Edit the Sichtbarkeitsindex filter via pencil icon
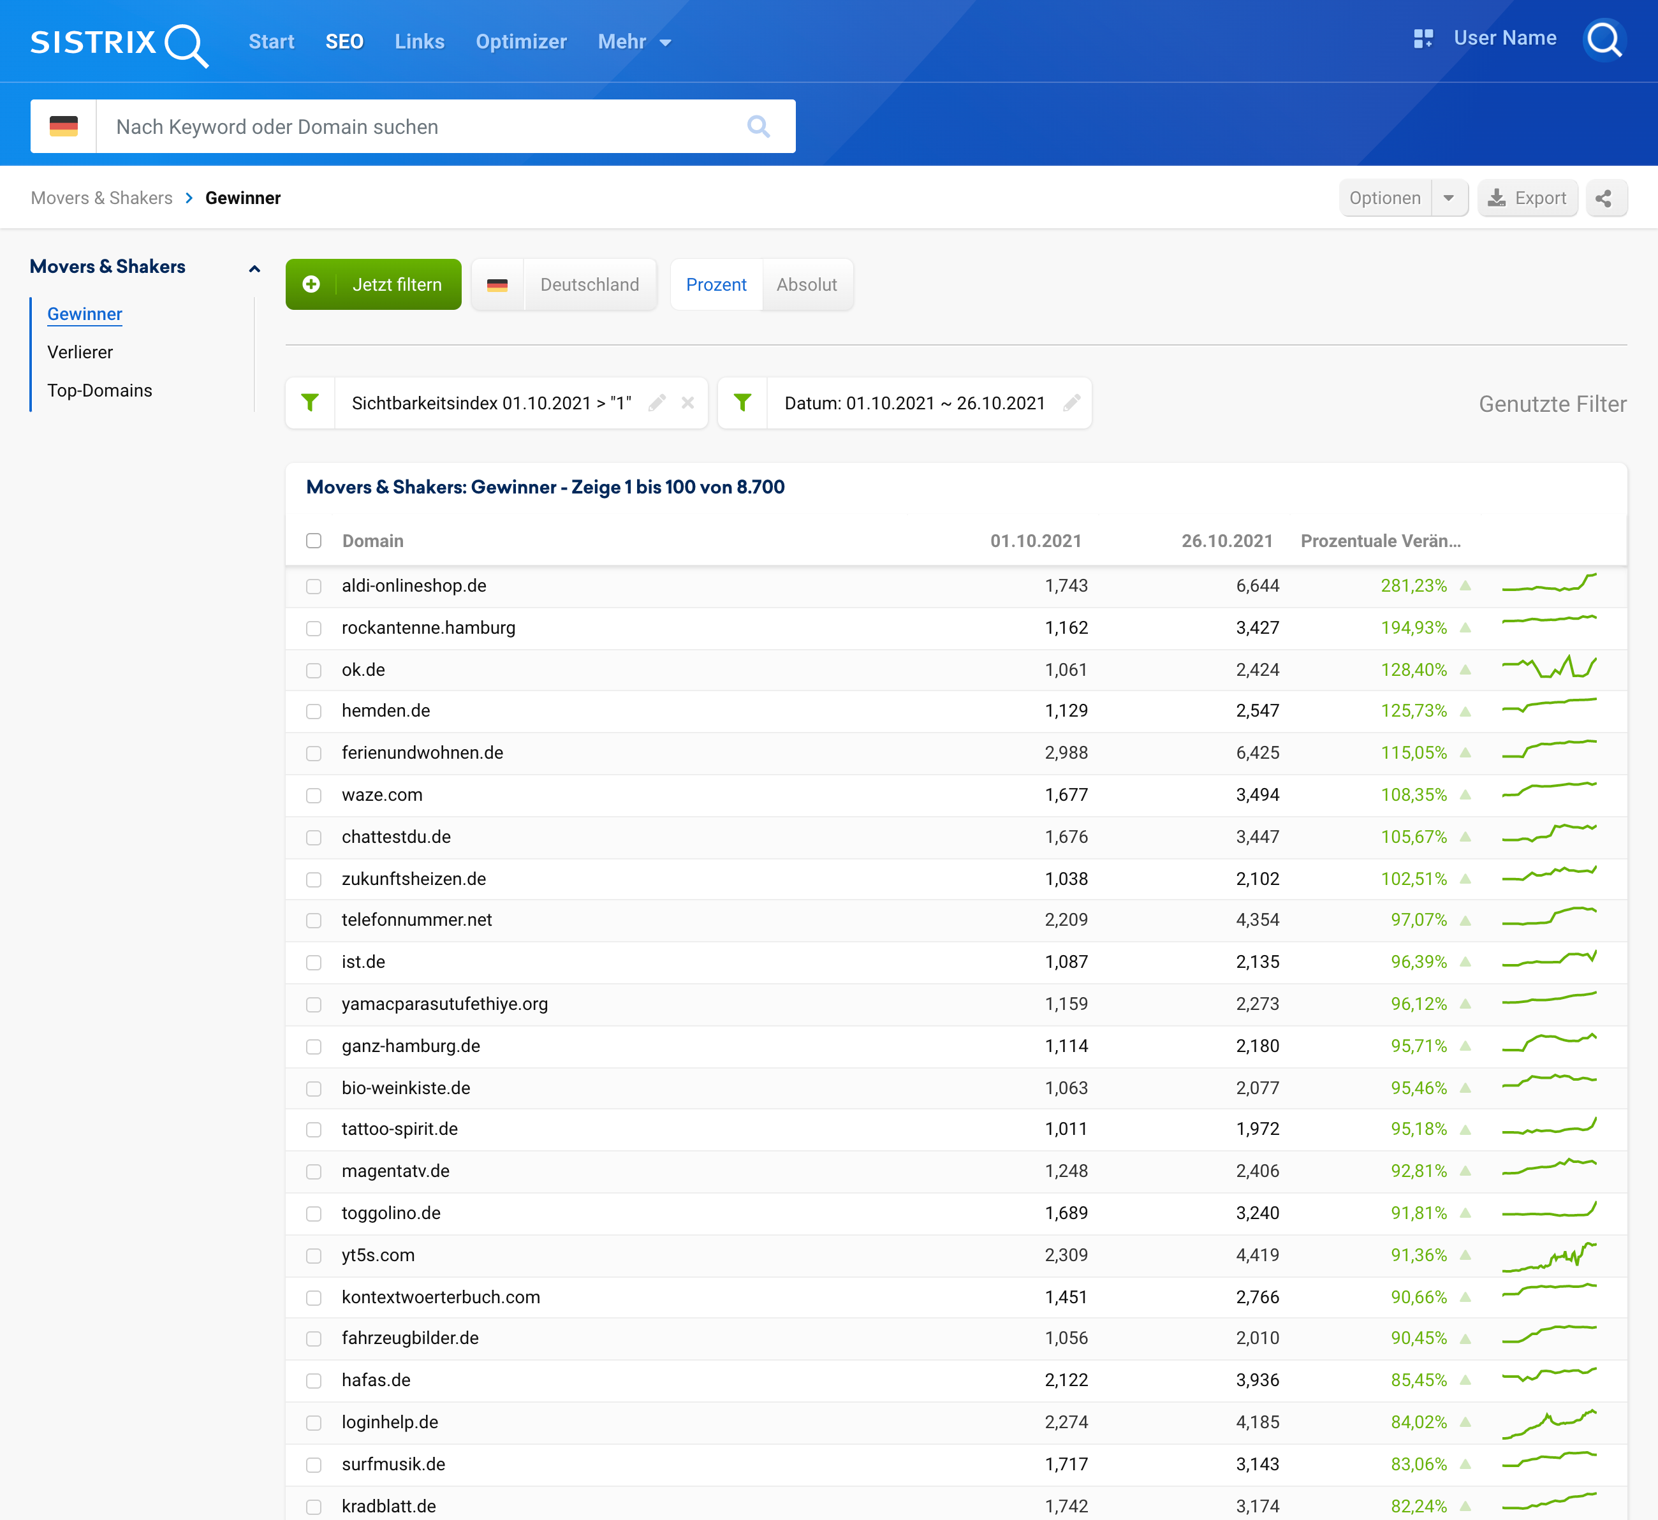This screenshot has width=1658, height=1520. pyautogui.click(x=657, y=403)
